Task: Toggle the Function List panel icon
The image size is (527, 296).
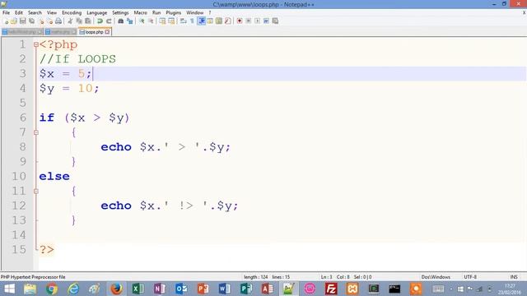Action: point(228,21)
